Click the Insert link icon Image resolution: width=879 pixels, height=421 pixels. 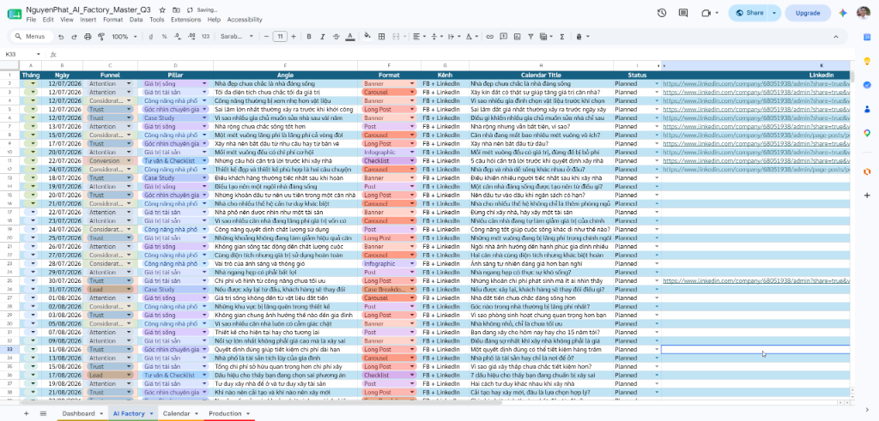click(x=489, y=37)
